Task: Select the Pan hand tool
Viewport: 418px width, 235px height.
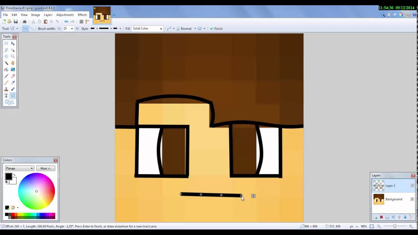Action: (x=13, y=63)
